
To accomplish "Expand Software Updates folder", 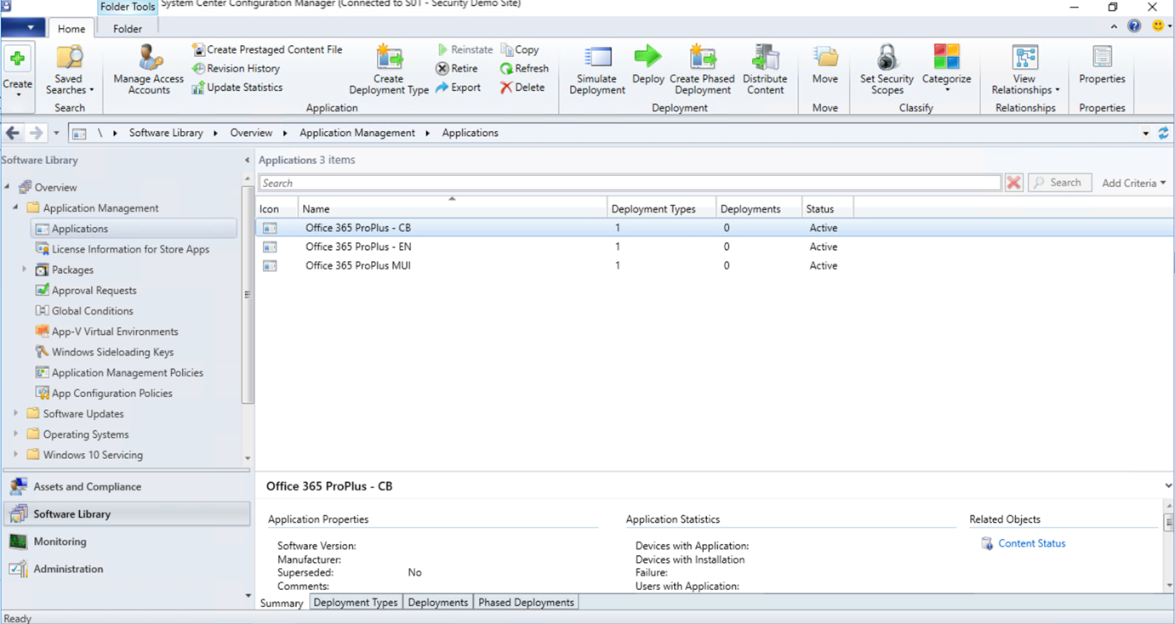I will click(15, 413).
